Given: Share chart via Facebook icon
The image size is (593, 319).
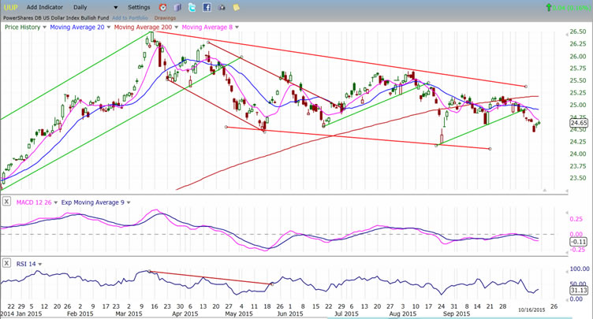Looking at the screenshot, I should click(x=207, y=7).
